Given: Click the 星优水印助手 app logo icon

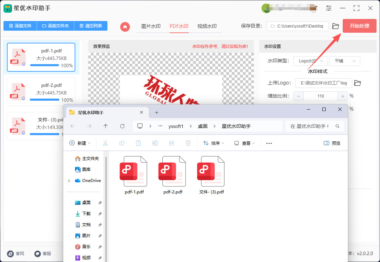Looking at the screenshot, I should click(8, 8).
